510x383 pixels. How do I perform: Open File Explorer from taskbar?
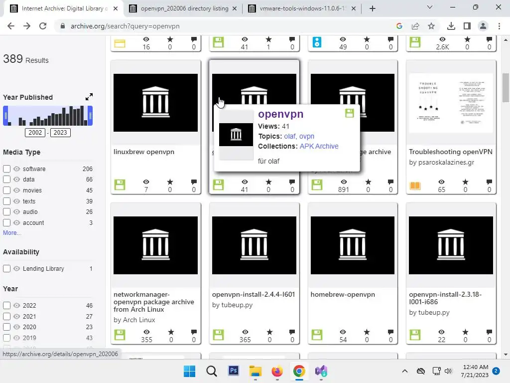(255, 371)
